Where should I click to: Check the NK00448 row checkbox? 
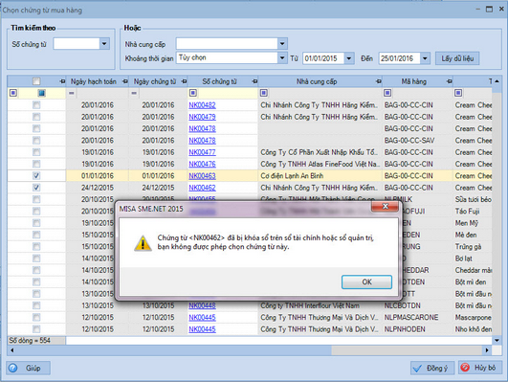click(36, 305)
